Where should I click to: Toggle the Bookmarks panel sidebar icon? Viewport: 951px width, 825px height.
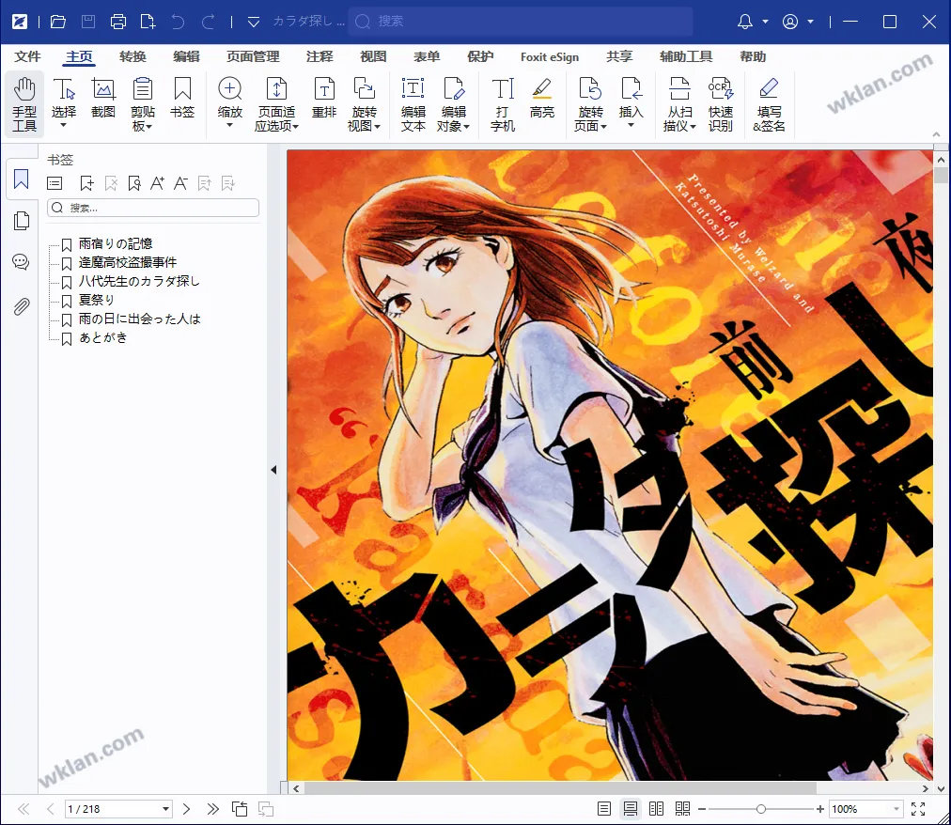(22, 179)
